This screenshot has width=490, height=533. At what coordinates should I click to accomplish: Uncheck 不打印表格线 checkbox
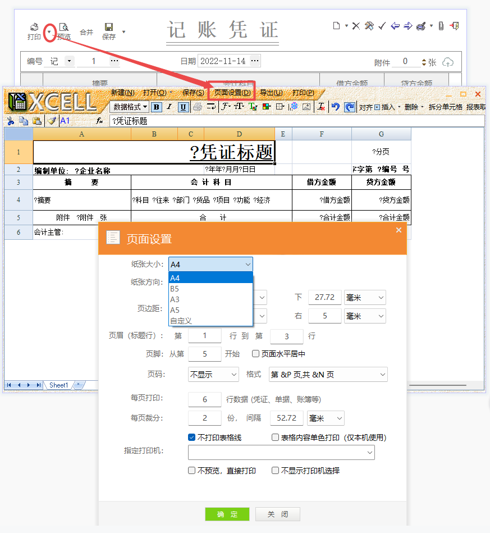tap(192, 438)
